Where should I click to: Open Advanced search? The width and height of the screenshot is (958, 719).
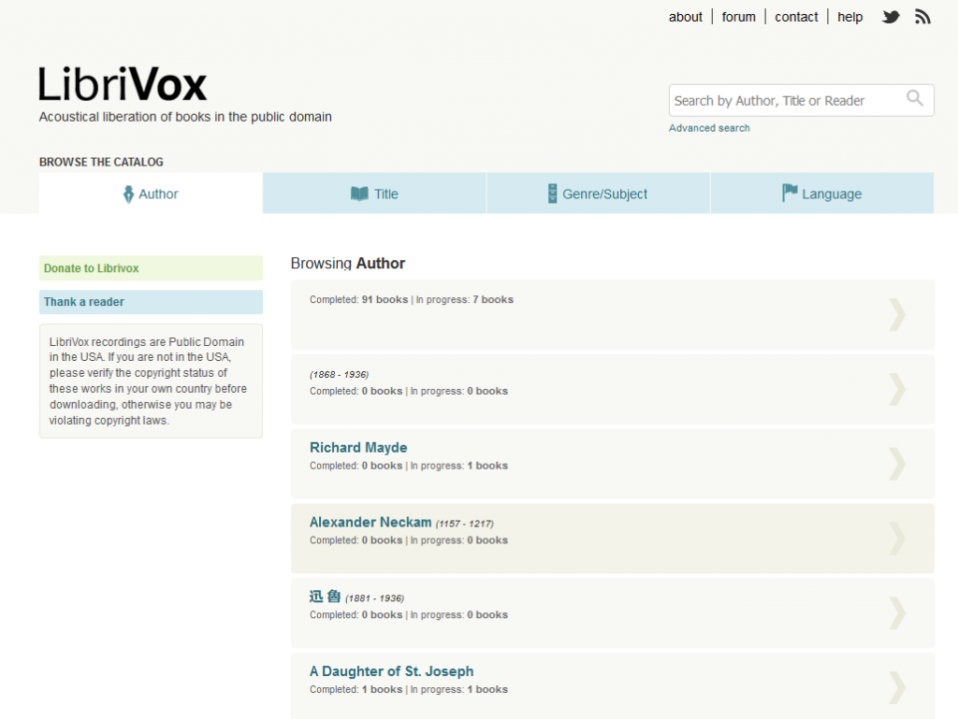coord(709,128)
